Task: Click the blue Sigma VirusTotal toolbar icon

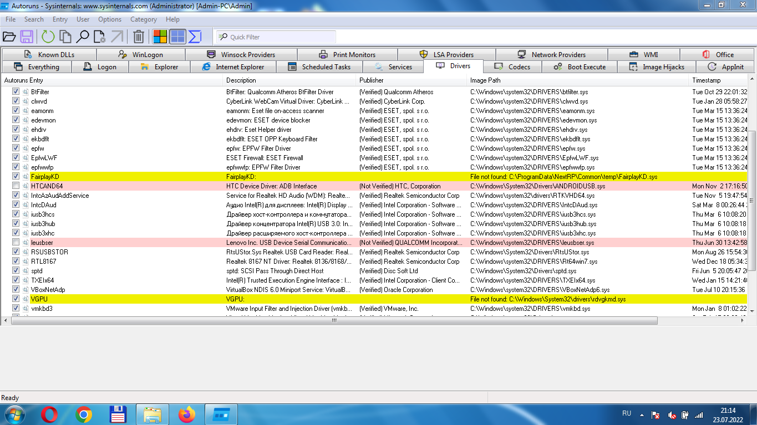Action: click(x=195, y=37)
